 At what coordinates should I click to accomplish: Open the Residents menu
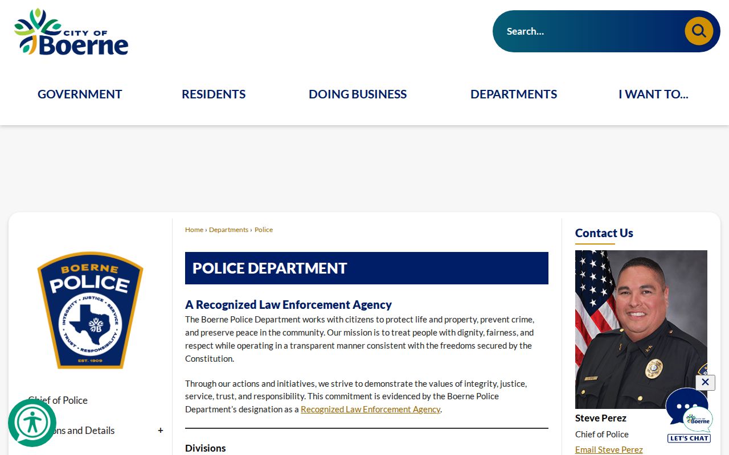pos(214,94)
